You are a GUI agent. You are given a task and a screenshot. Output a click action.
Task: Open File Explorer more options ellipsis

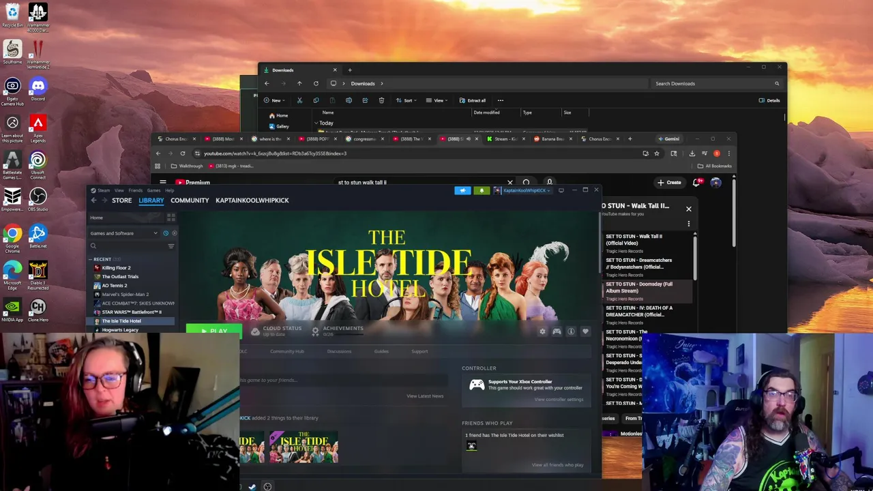[500, 100]
